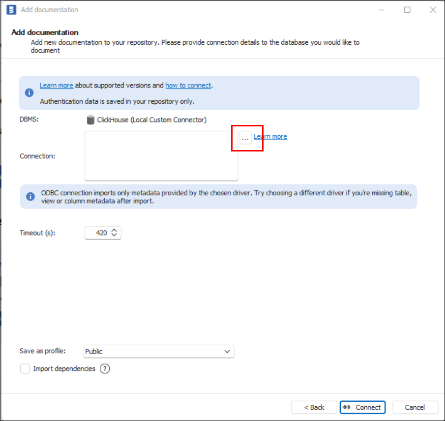Open help tooltip icon for Import dependencies

pyautogui.click(x=105, y=369)
